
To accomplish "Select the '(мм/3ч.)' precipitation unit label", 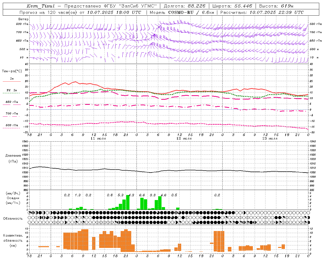I will click(x=13, y=193).
